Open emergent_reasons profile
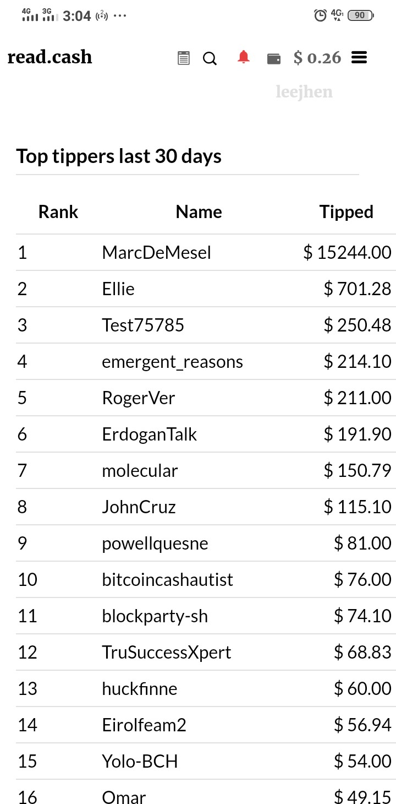The height and width of the screenshot is (804, 396). tap(173, 362)
